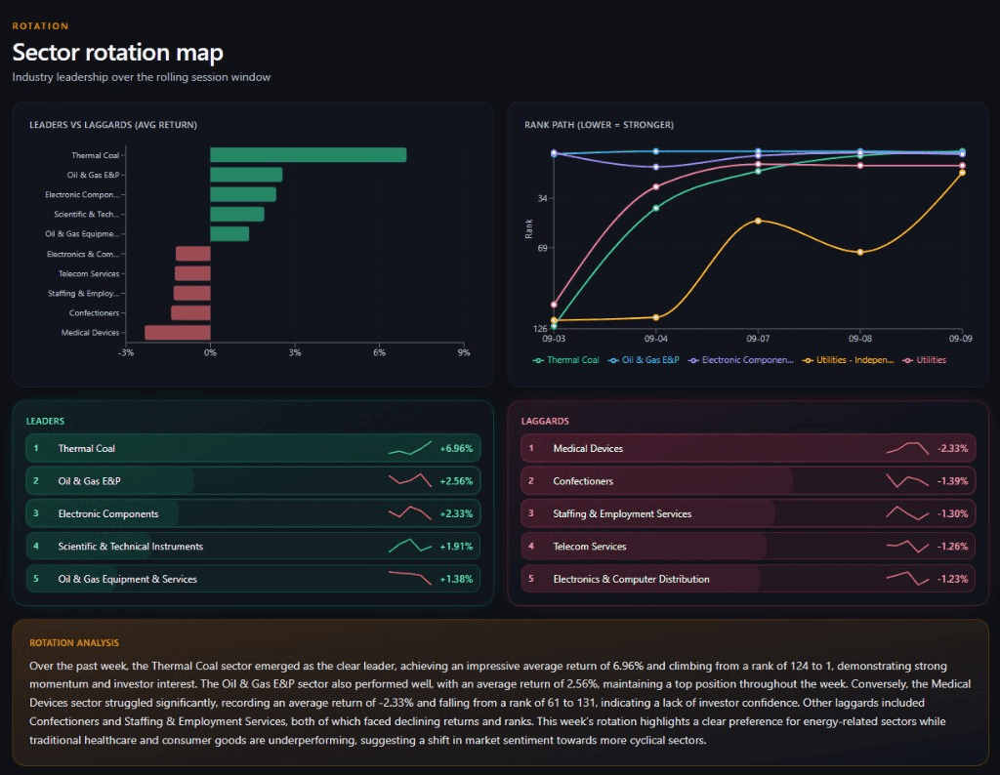The width and height of the screenshot is (1000, 775).
Task: Click the -1.23% return value
Action: coord(952,579)
